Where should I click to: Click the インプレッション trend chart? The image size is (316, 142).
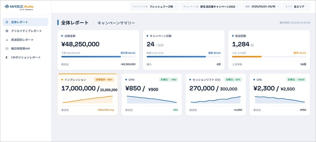point(88,99)
